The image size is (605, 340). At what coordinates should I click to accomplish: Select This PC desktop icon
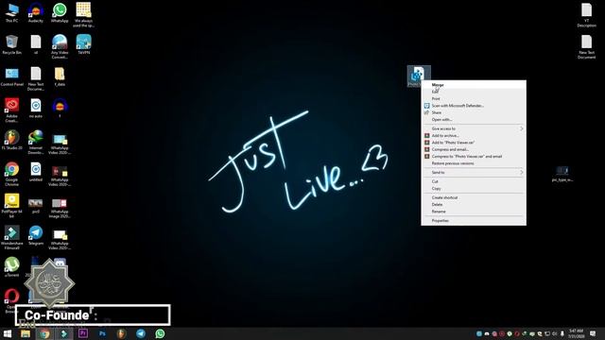click(12, 12)
